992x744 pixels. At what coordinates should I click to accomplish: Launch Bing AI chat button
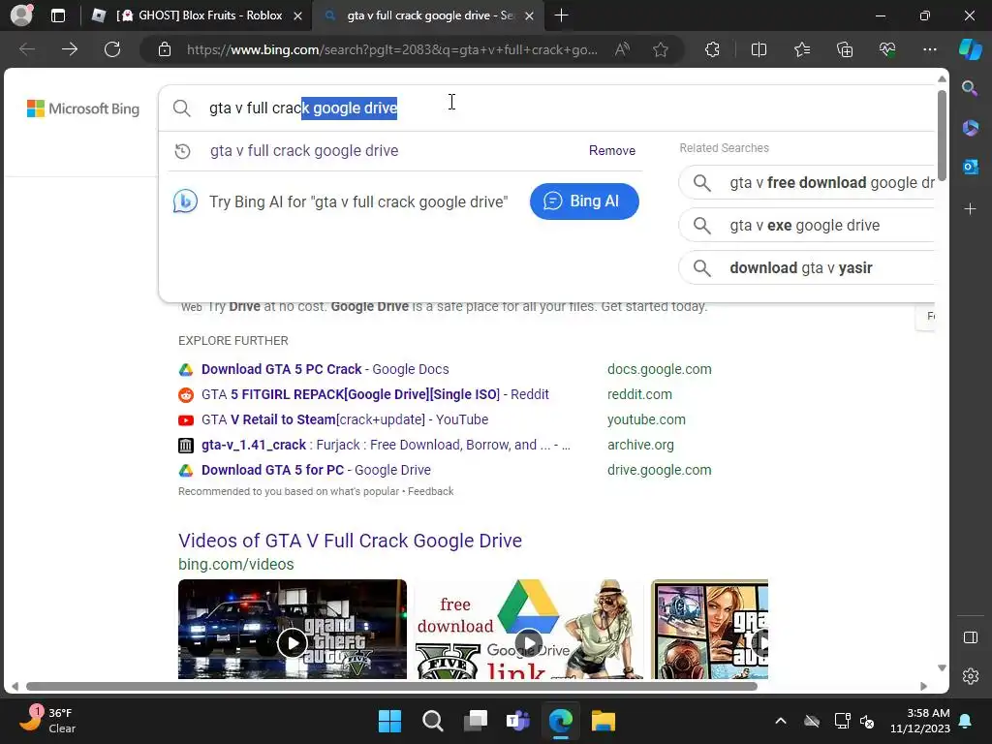click(x=584, y=201)
